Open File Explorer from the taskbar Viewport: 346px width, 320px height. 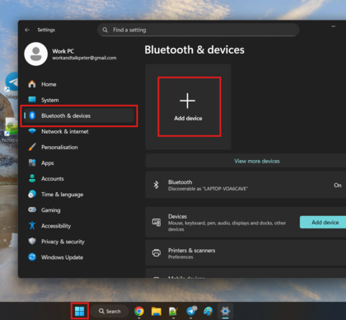[x=157, y=311]
